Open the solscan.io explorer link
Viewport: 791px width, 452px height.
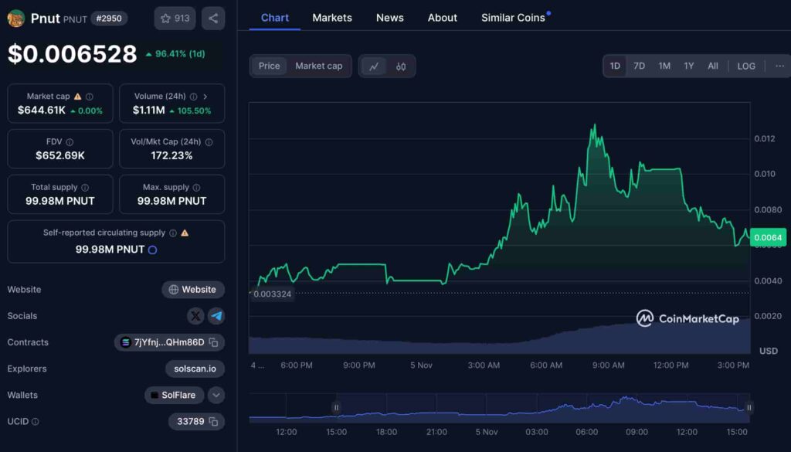coord(195,369)
